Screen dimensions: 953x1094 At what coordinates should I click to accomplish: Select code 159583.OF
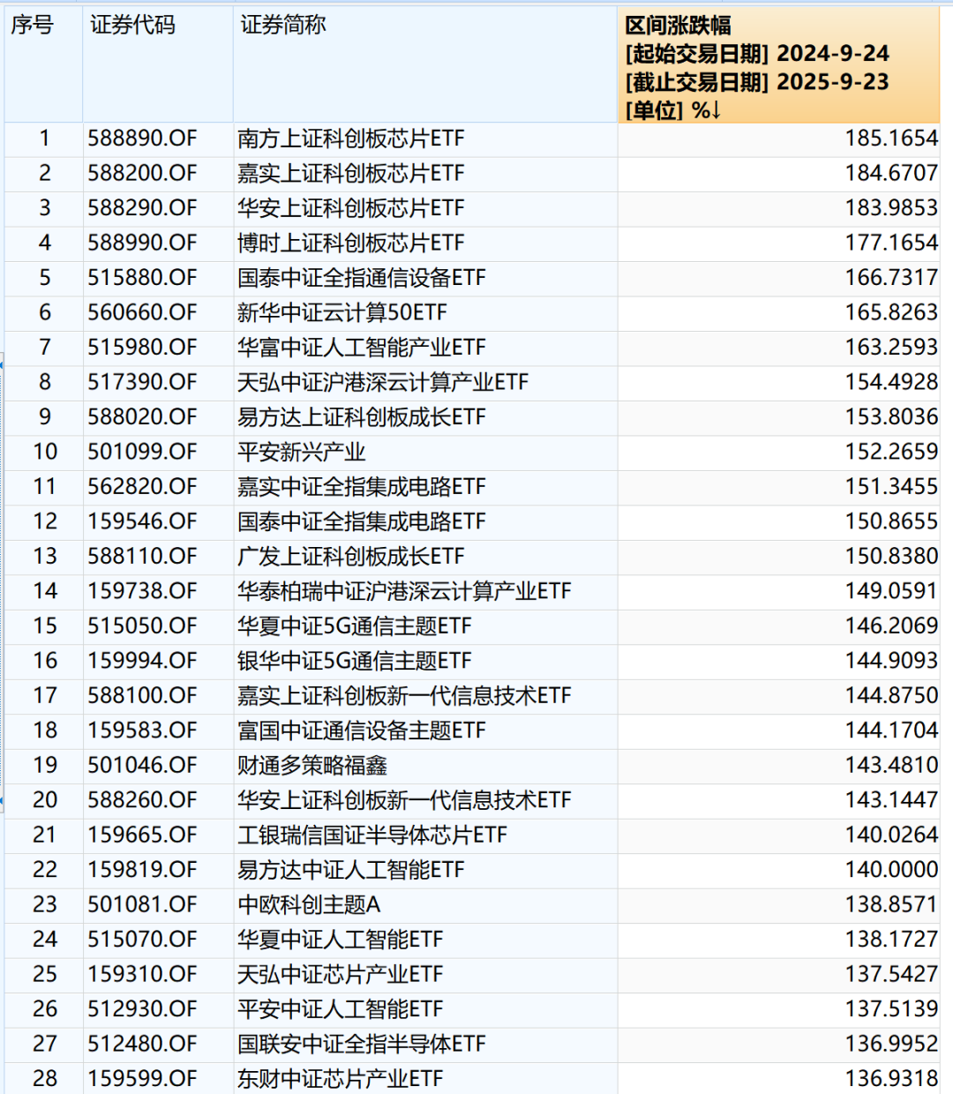click(x=142, y=731)
